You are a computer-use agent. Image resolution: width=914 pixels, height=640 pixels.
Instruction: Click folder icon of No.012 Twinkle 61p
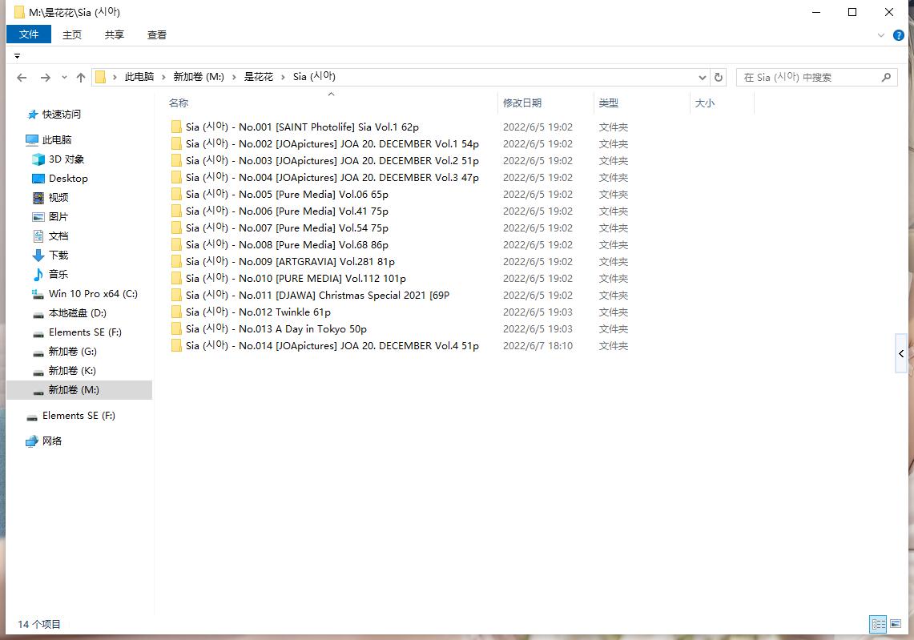(176, 312)
